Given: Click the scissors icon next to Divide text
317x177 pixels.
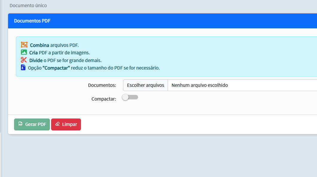Looking at the screenshot, I should (x=24, y=60).
